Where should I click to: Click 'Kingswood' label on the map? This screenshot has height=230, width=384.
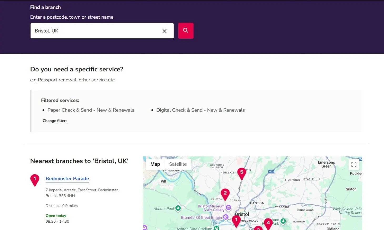305,210
